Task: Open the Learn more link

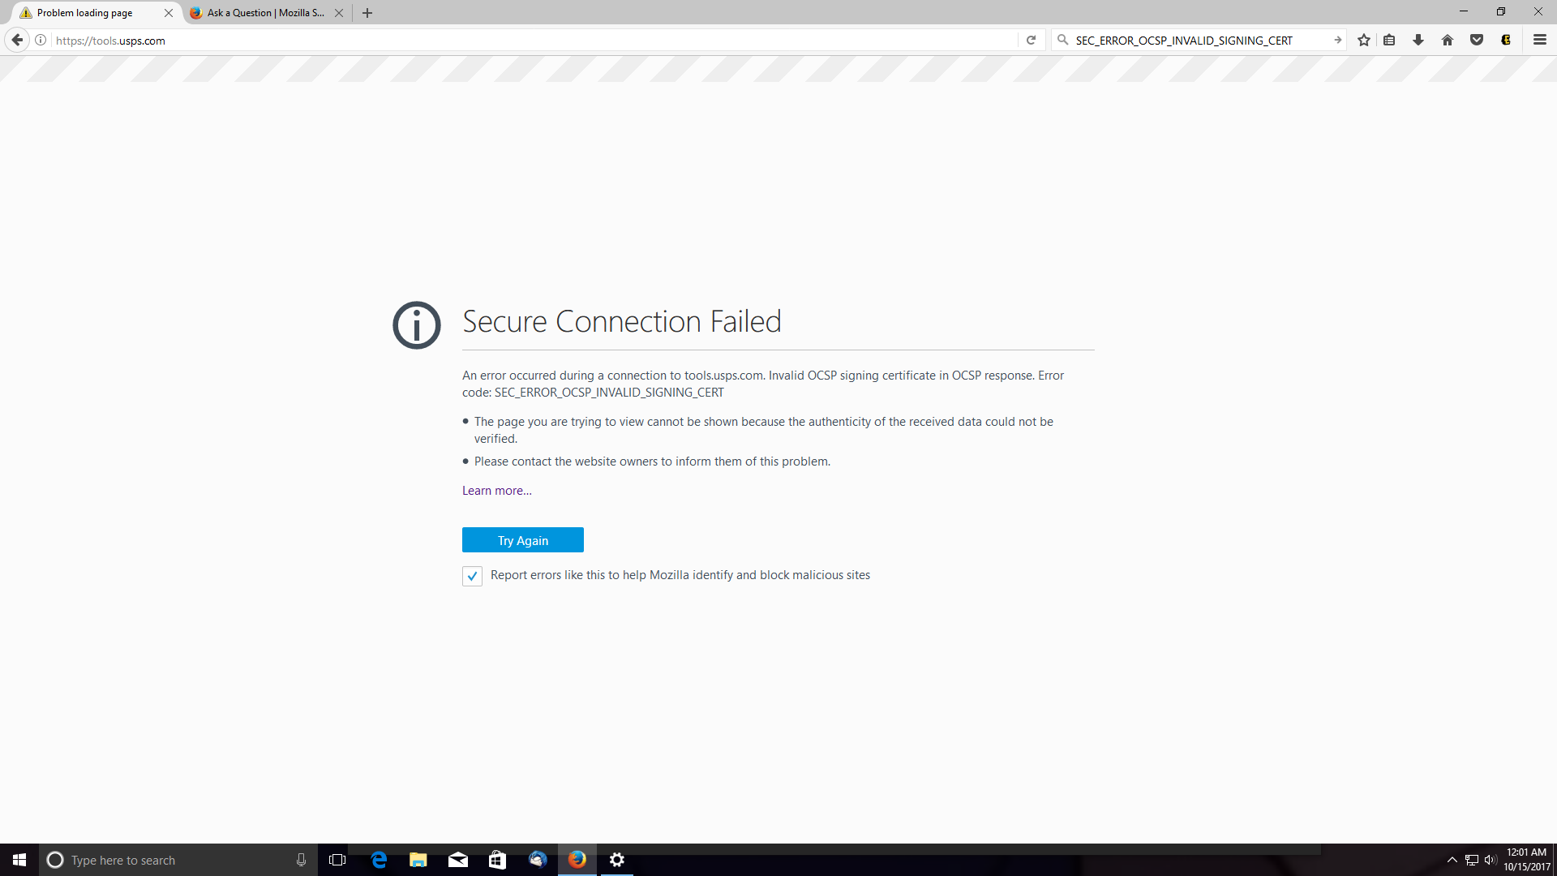Action: [496, 491]
